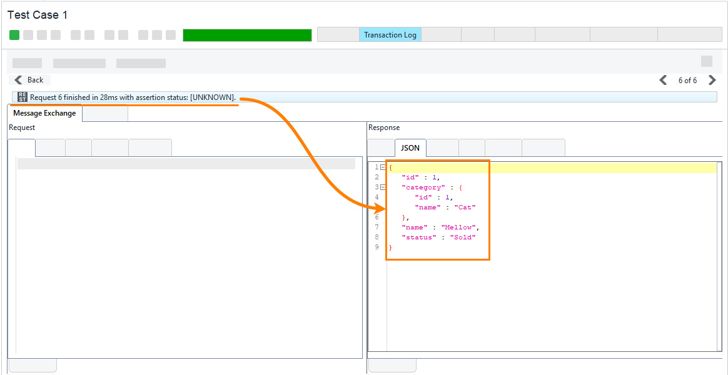The height and width of the screenshot is (375, 728).
Task: Click the Back button
Action: point(29,80)
